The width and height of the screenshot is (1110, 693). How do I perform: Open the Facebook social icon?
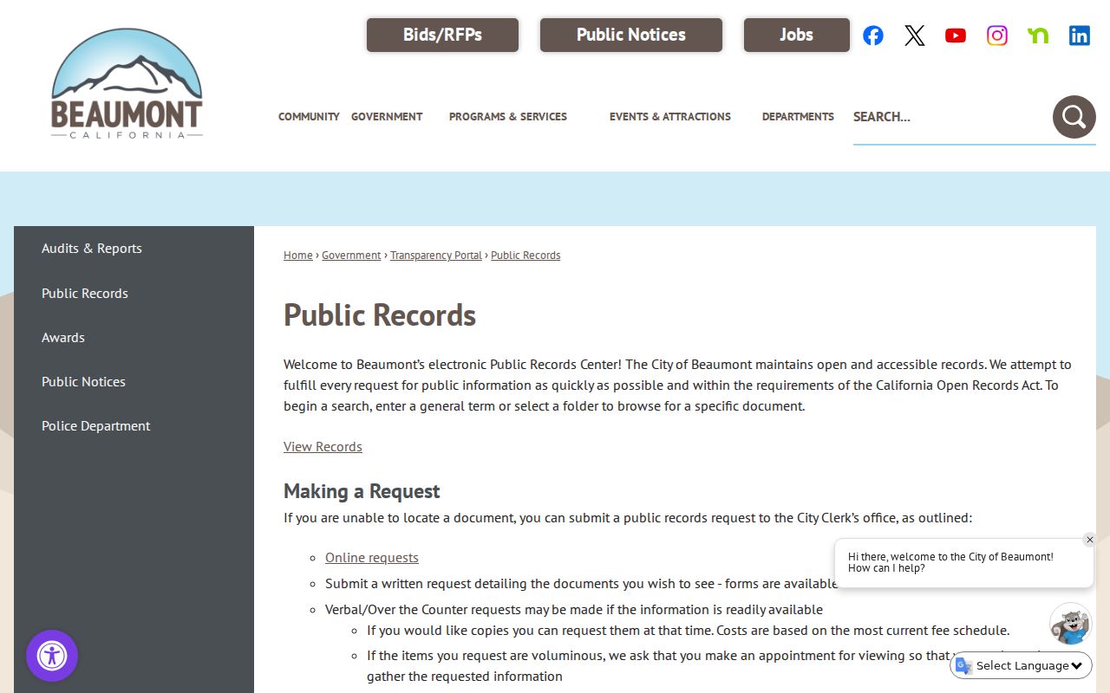pyautogui.click(x=873, y=36)
